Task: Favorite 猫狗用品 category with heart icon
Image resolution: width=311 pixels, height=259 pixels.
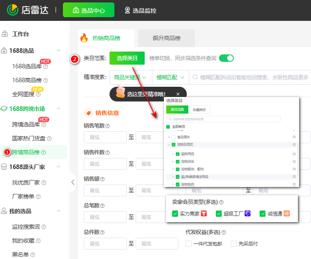Action: (294, 154)
